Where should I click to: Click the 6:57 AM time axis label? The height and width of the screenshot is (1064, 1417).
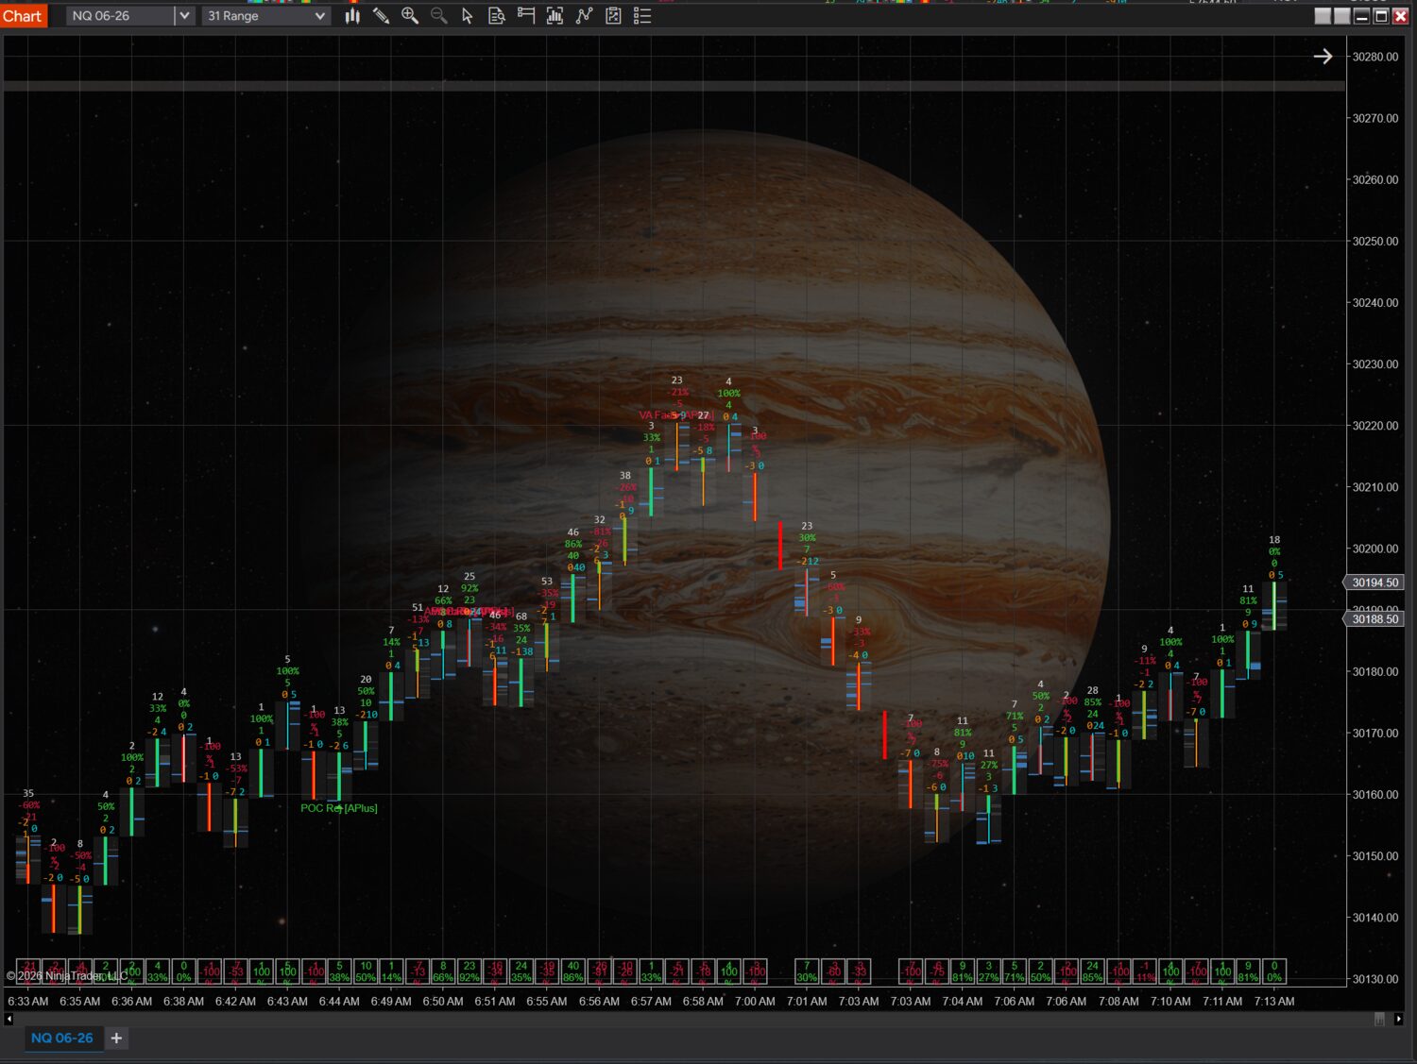pos(651,1002)
